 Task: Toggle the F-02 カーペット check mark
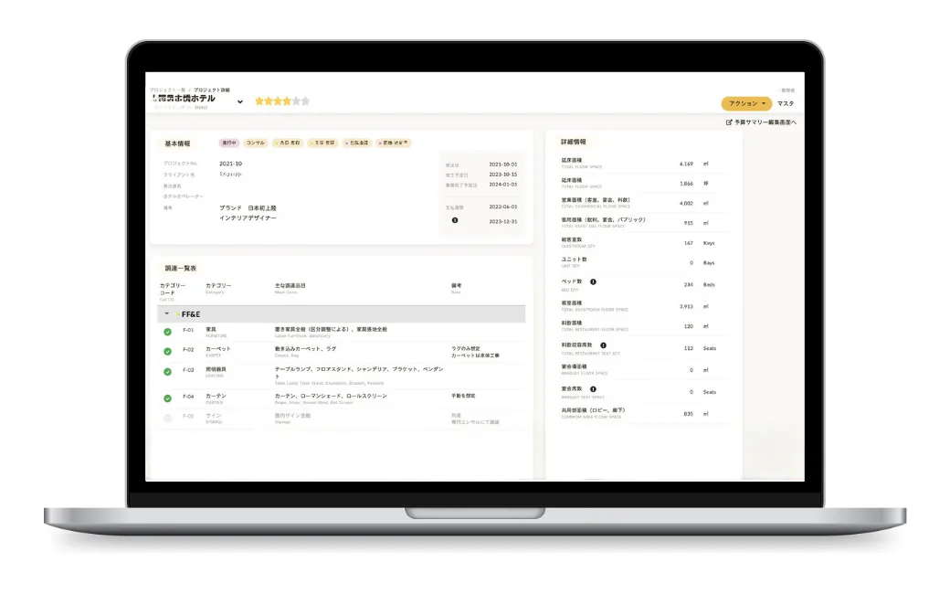coord(168,352)
